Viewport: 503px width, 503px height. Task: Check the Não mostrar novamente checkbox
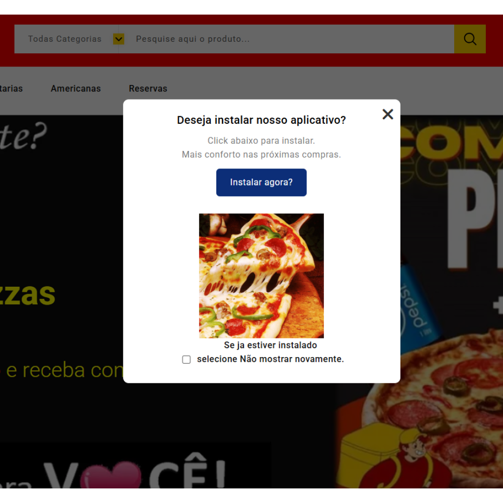(187, 359)
